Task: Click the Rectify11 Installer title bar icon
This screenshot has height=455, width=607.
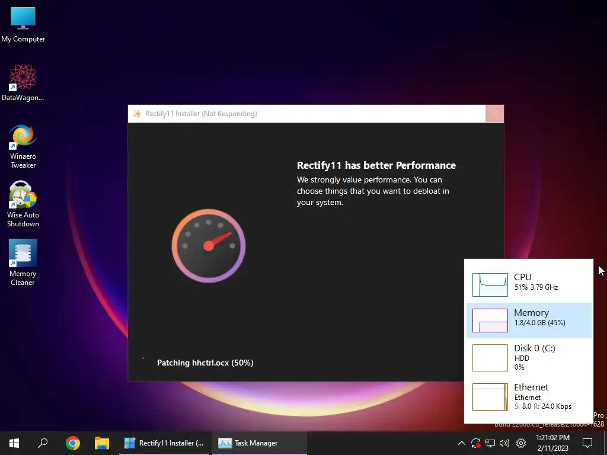Action: point(137,114)
